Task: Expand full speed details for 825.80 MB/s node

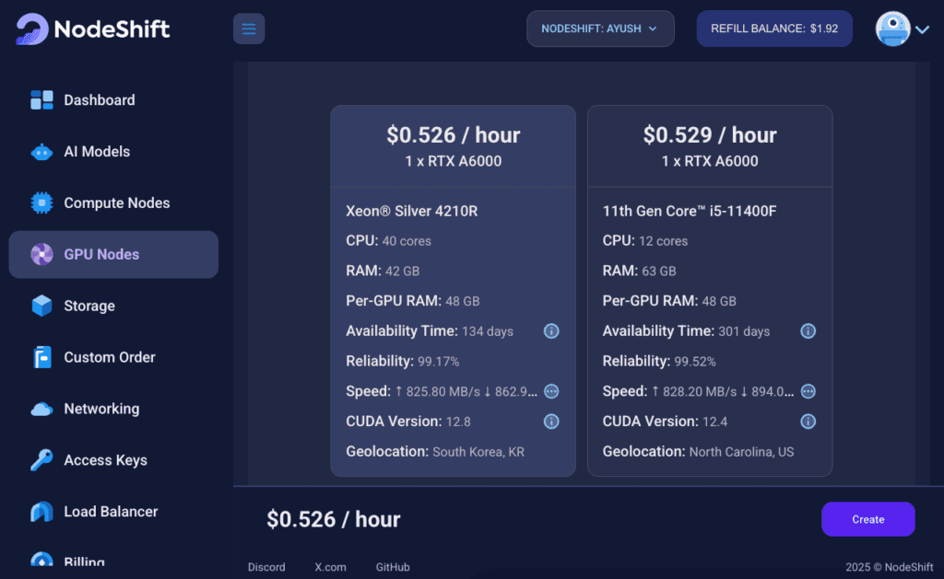Action: click(x=551, y=391)
